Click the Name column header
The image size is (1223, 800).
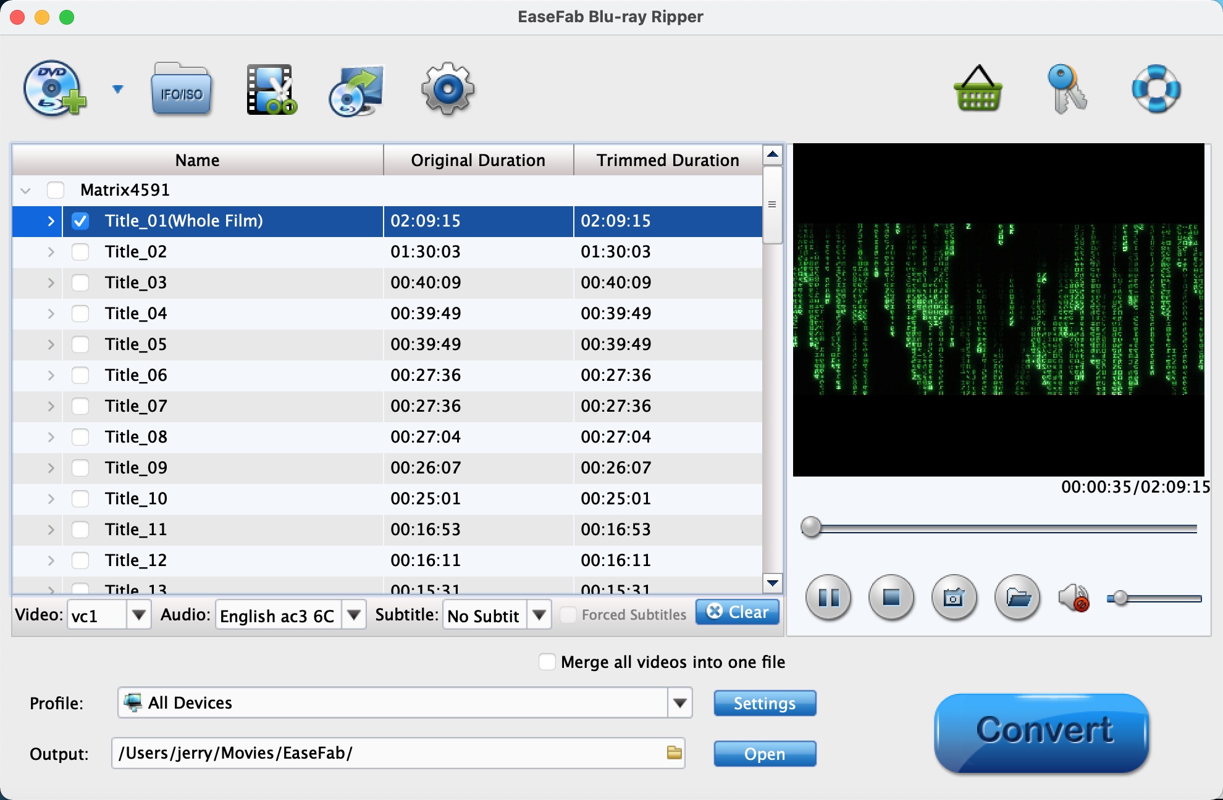click(x=198, y=160)
